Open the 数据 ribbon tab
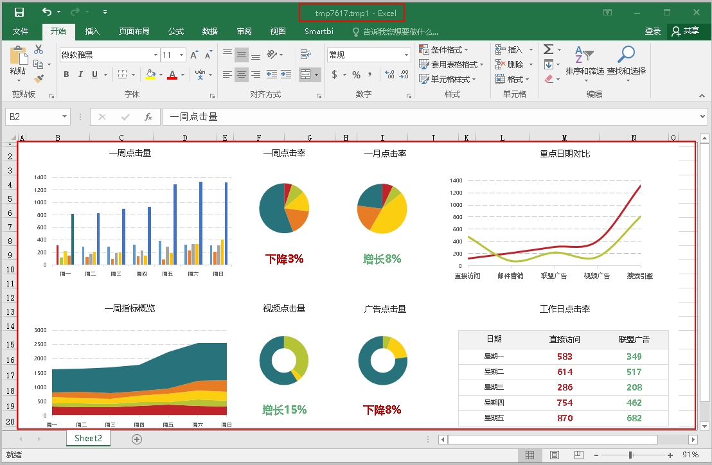This screenshot has height=465, width=712. tap(210, 31)
